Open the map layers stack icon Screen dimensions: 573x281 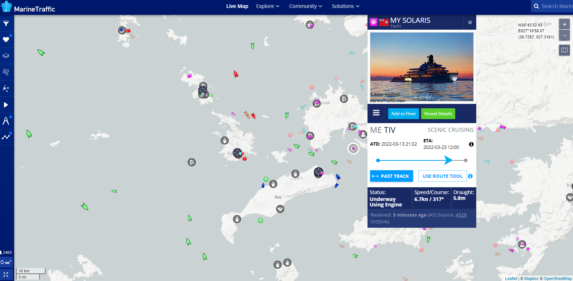pos(6,56)
